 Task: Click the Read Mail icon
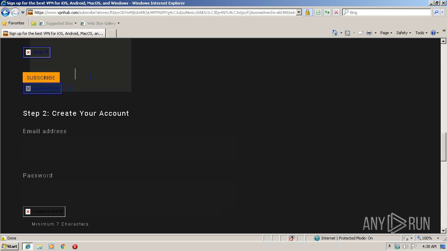coord(361,33)
